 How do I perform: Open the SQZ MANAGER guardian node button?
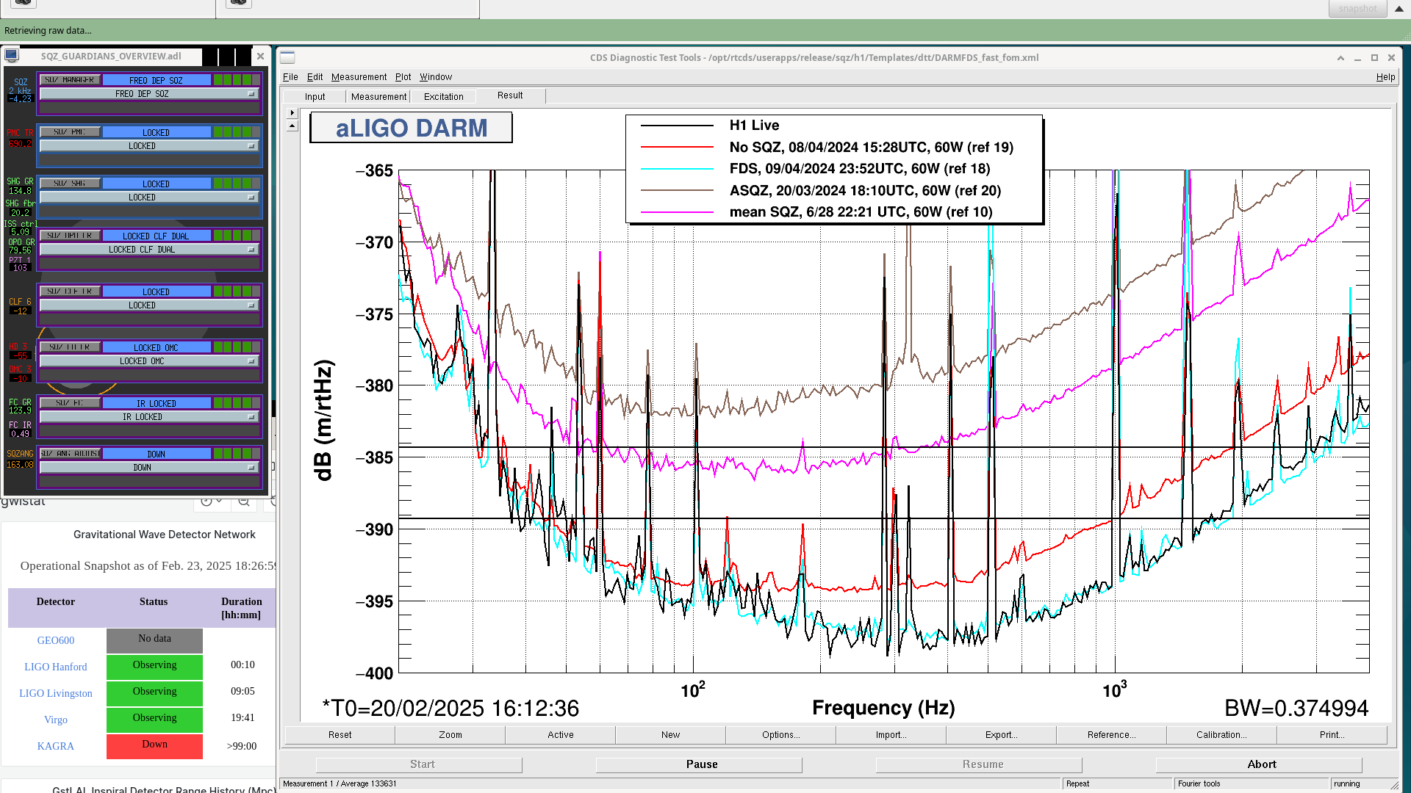70,80
